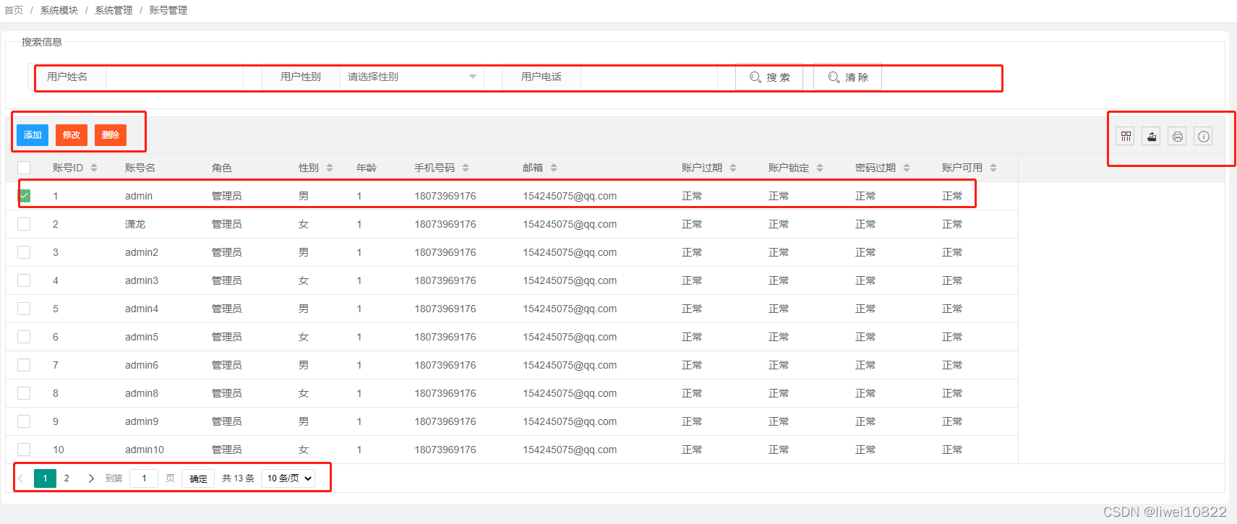Image resolution: width=1237 pixels, height=524 pixels.
Task: Click the 共 13 条 total count text
Action: tap(238, 478)
